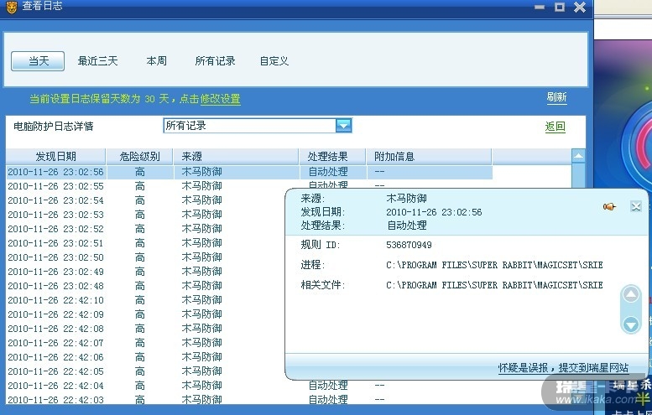
Task: Click the pin icon in detail popup
Action: coord(609,206)
